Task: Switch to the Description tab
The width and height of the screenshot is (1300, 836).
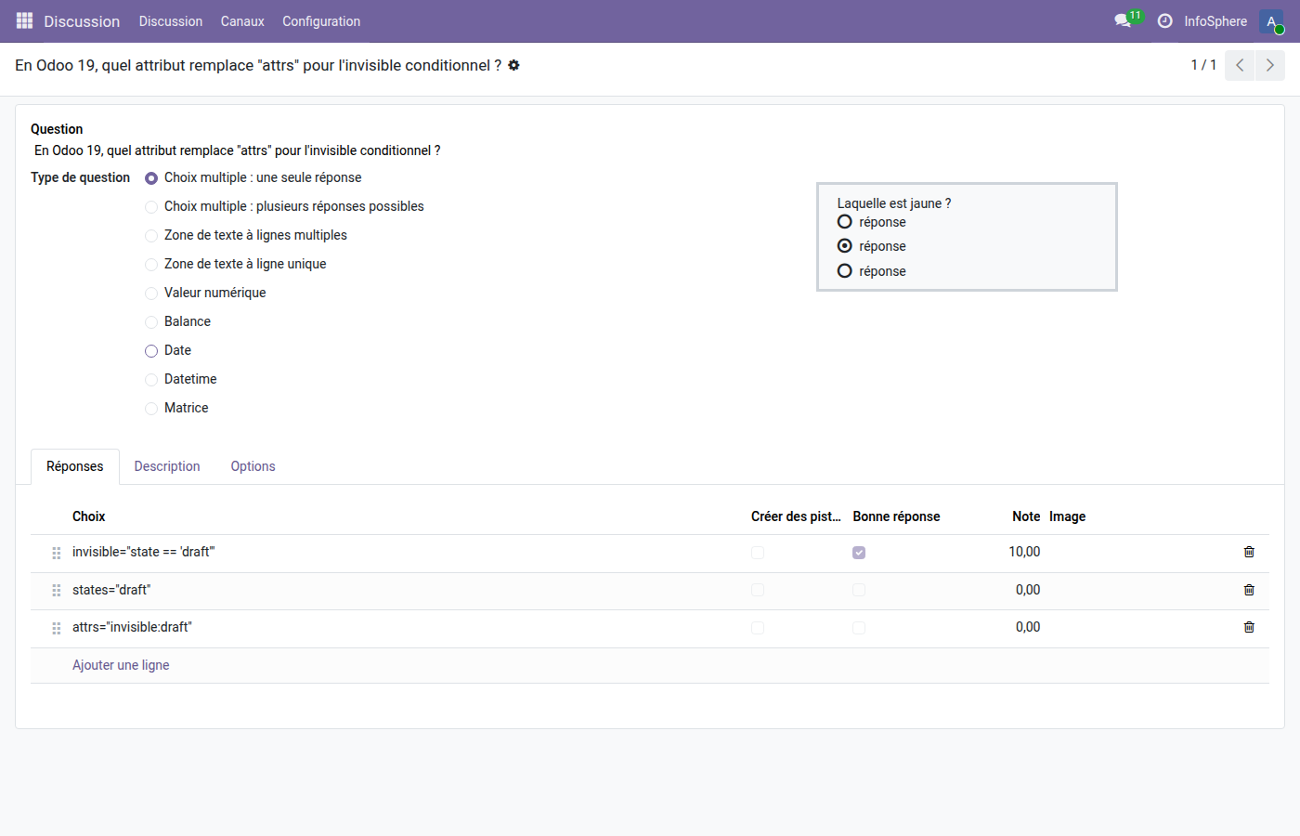Action: (x=167, y=466)
